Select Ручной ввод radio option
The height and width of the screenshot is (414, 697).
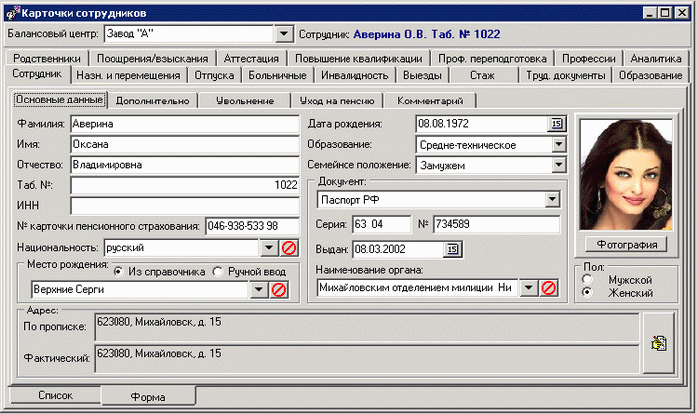(218, 271)
